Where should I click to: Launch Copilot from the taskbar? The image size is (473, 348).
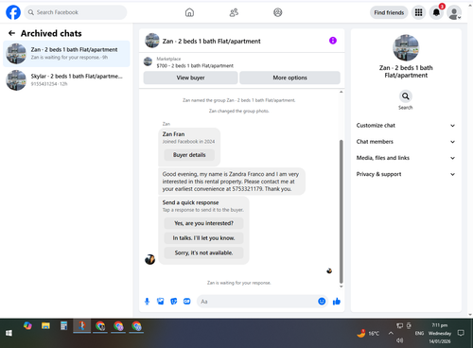(27, 326)
